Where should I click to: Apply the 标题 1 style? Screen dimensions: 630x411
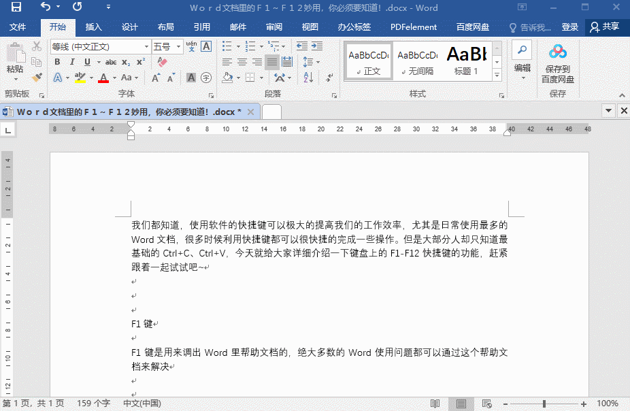467,61
